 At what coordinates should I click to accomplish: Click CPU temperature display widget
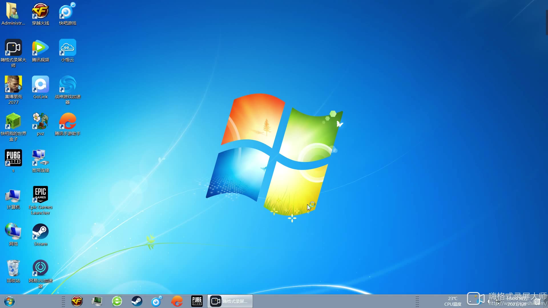(x=451, y=301)
